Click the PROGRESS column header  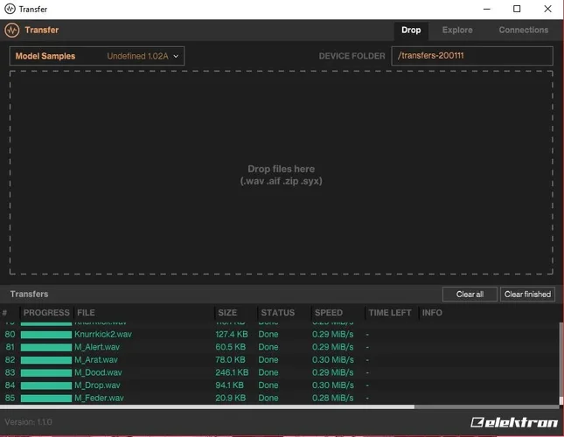click(46, 313)
